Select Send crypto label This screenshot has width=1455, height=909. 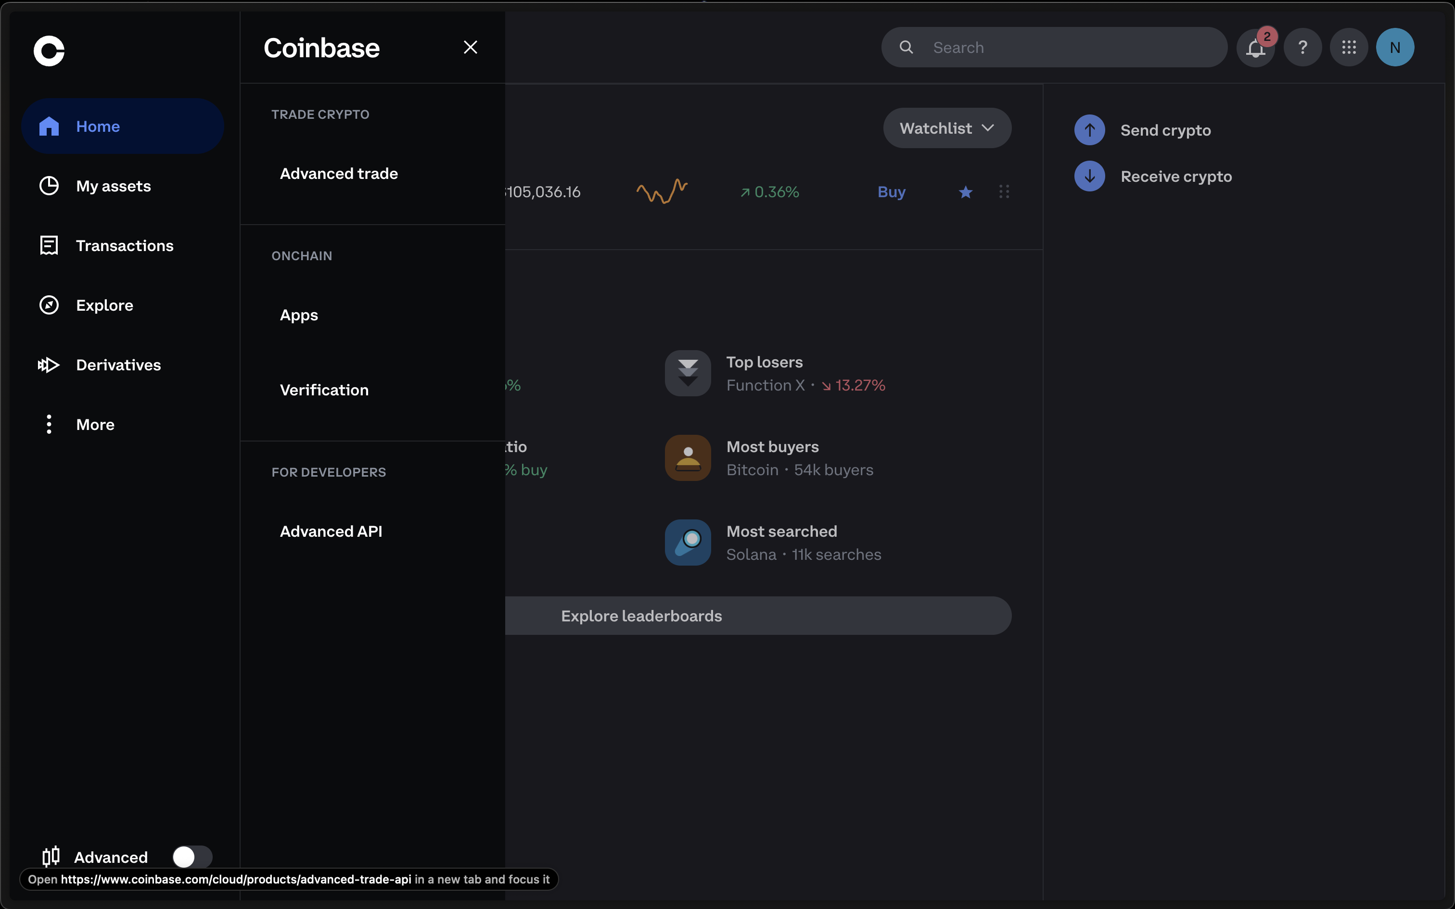coord(1165,130)
